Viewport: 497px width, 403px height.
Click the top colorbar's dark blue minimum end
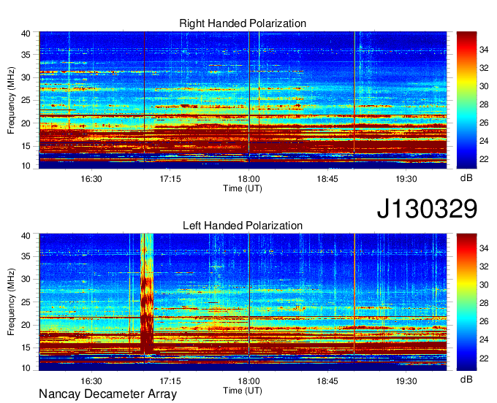(x=466, y=164)
